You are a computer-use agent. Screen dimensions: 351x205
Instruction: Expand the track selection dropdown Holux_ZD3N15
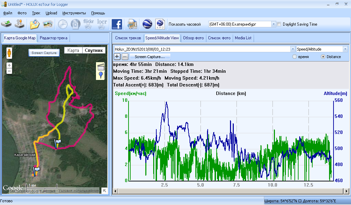coord(293,49)
